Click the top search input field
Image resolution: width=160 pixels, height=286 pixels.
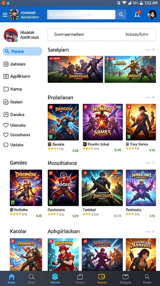(x=81, y=15)
